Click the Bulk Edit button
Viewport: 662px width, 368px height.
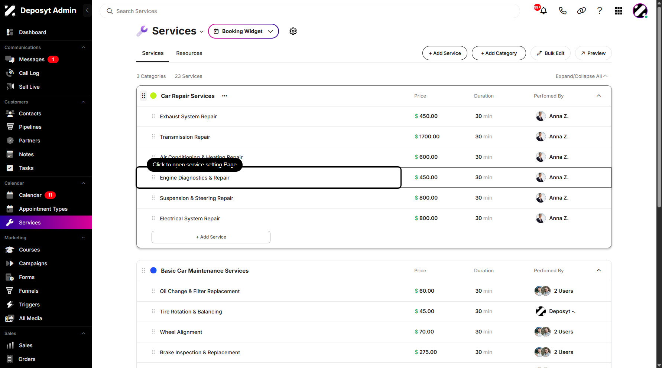[x=551, y=53]
